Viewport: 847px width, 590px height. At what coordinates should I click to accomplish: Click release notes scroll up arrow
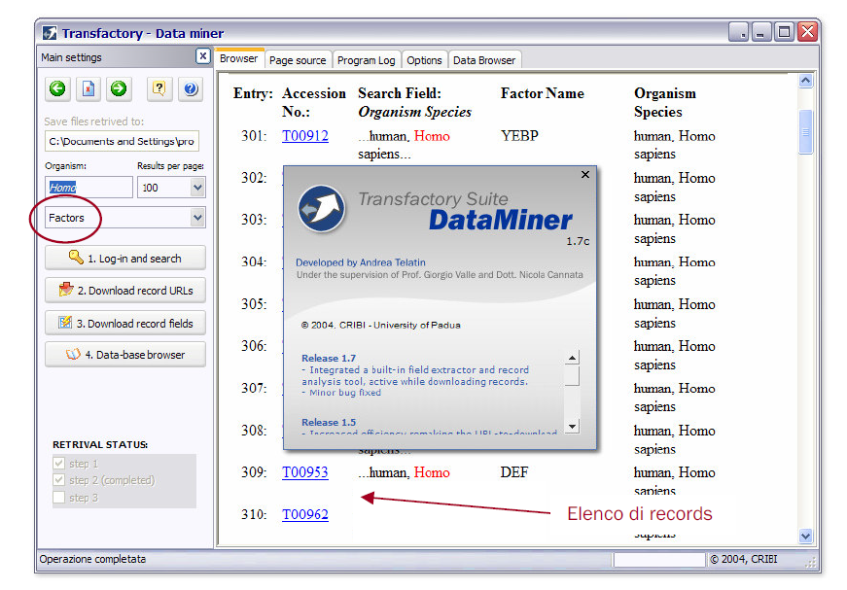(x=572, y=358)
